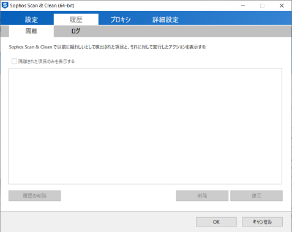Image resolution: width=292 pixels, height=232 pixels.
Task: Confirm with the OK button
Action: coord(216,222)
